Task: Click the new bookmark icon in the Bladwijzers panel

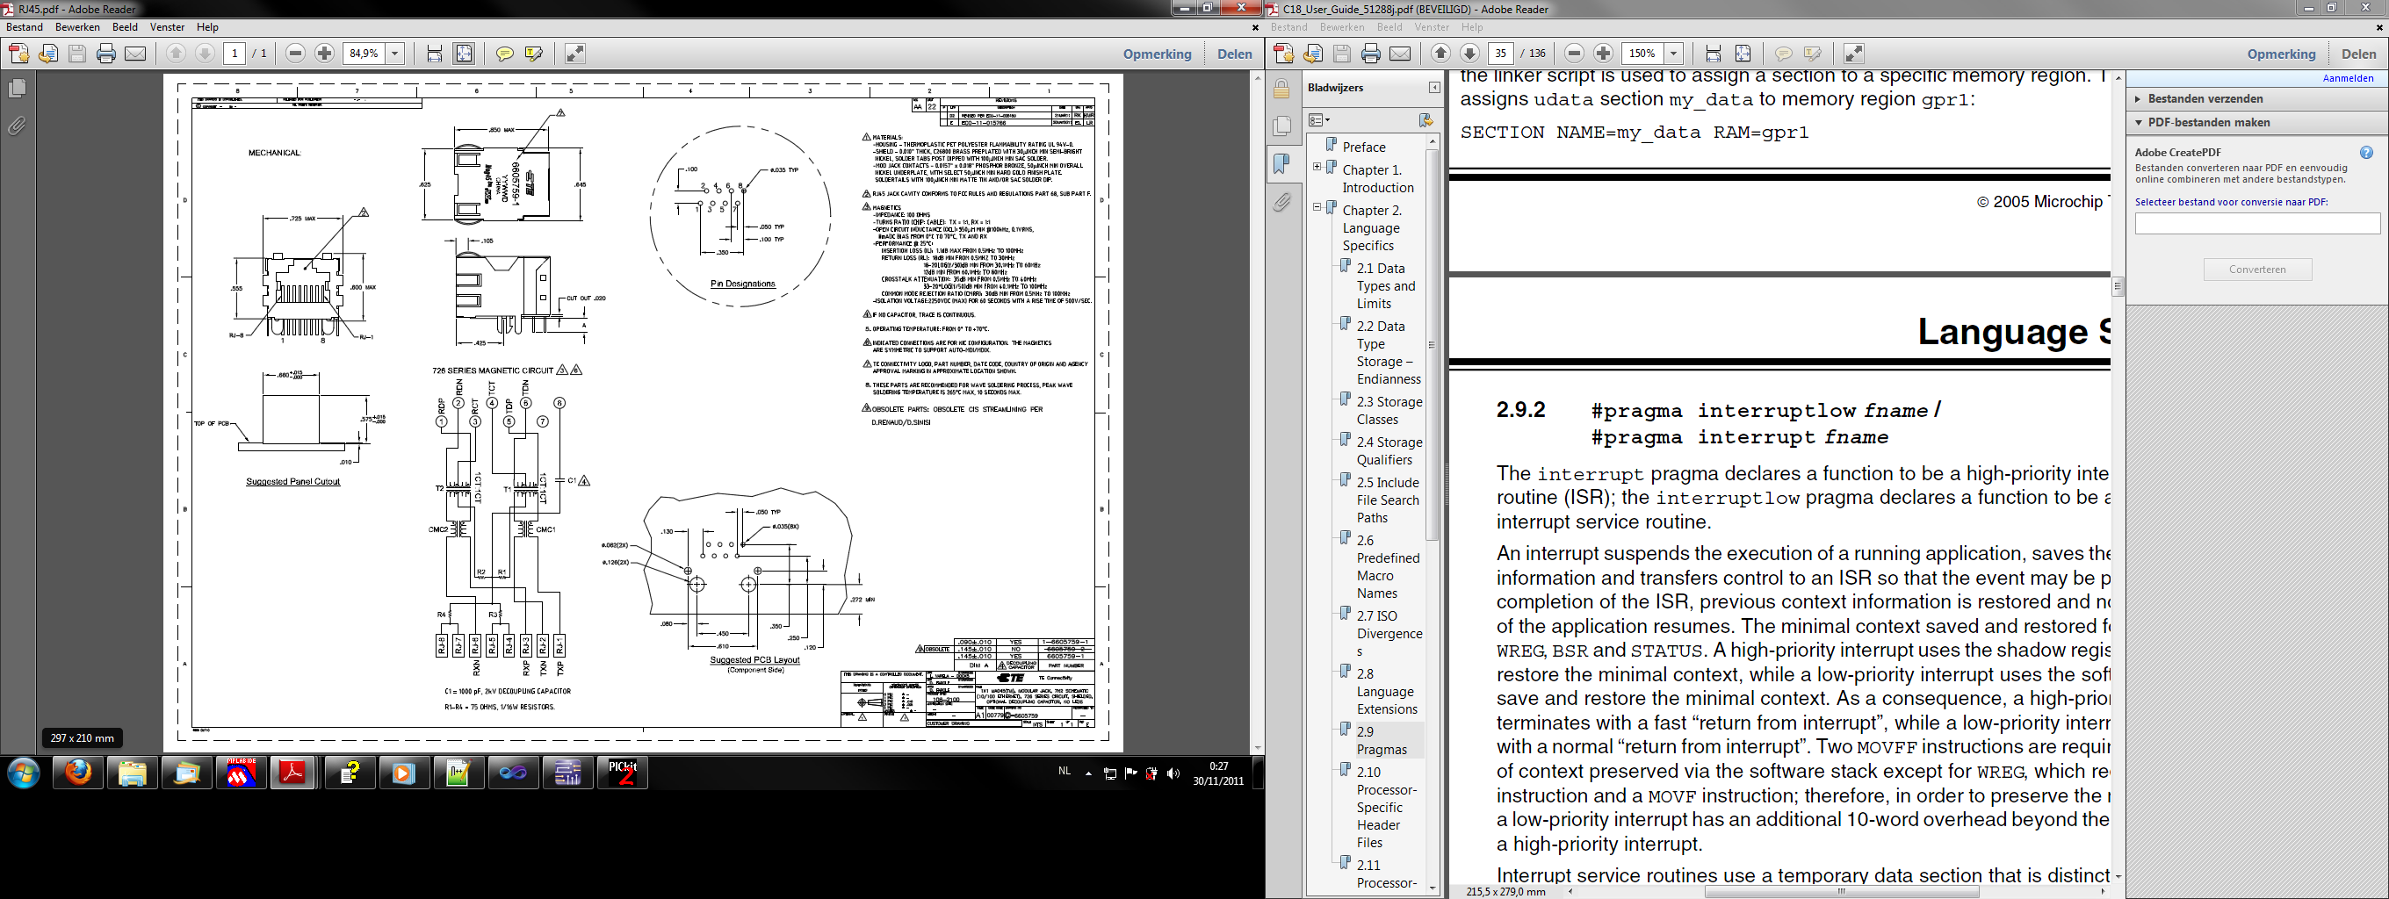Action: (x=1425, y=119)
